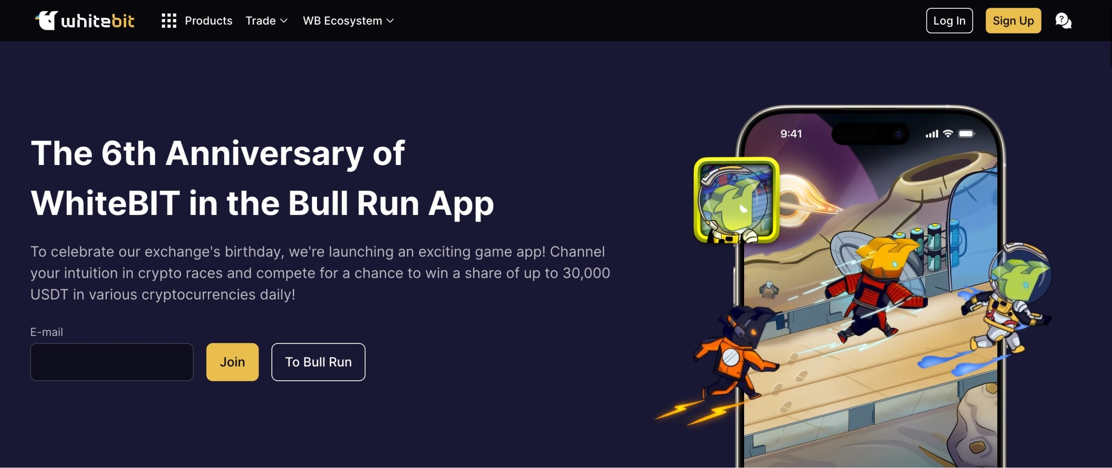Hit the yellow Join button

click(232, 362)
